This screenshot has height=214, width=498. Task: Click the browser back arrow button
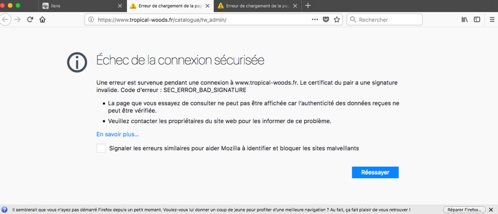pos(5,20)
